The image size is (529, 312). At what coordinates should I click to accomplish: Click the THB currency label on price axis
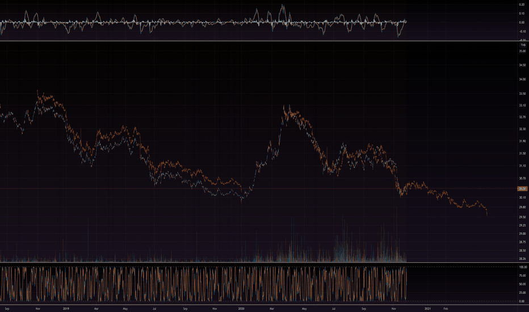pos(523,45)
